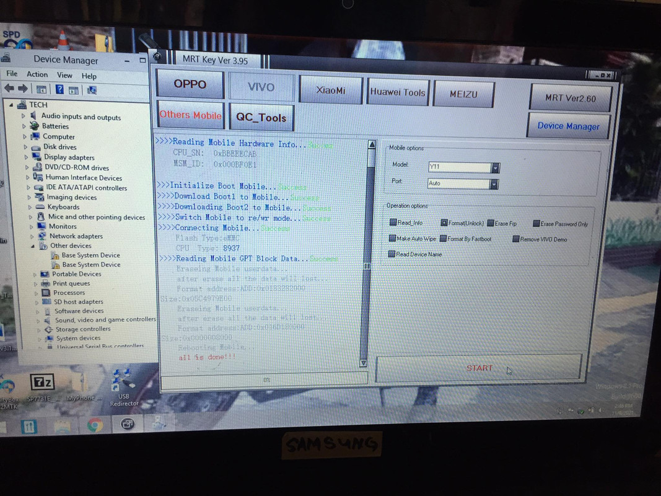Screen dimensions: 661x496
Task: Select the Display adapters category icon
Action: [37, 157]
